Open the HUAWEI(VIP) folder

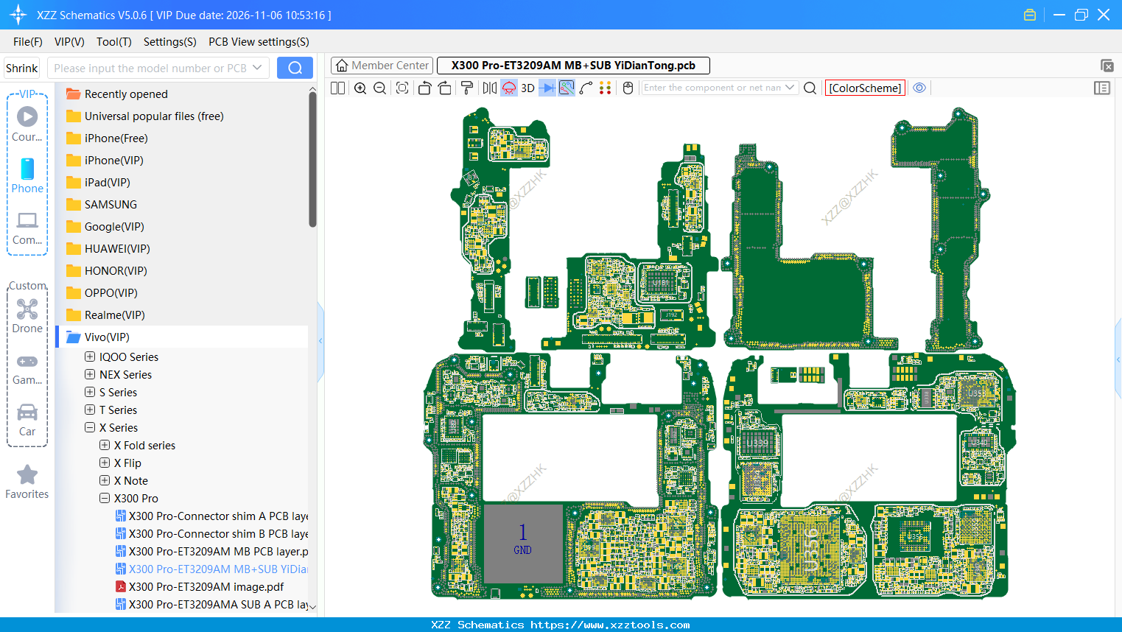tap(108, 249)
